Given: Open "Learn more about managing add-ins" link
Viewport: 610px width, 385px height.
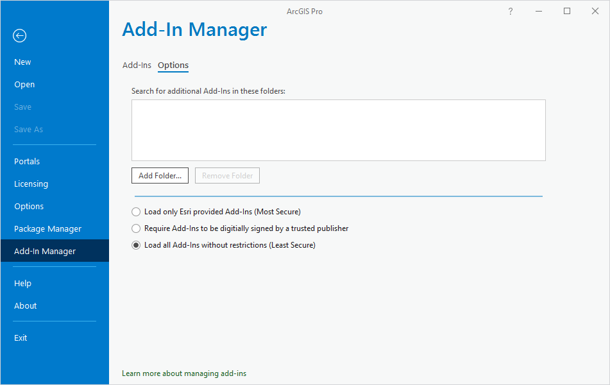Looking at the screenshot, I should (x=184, y=373).
